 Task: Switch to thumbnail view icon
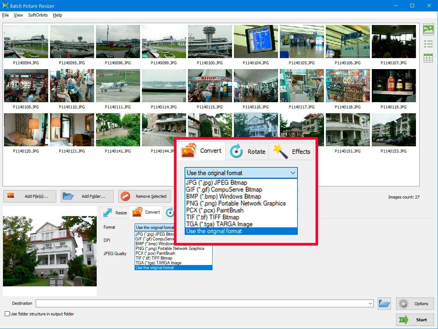(x=428, y=29)
